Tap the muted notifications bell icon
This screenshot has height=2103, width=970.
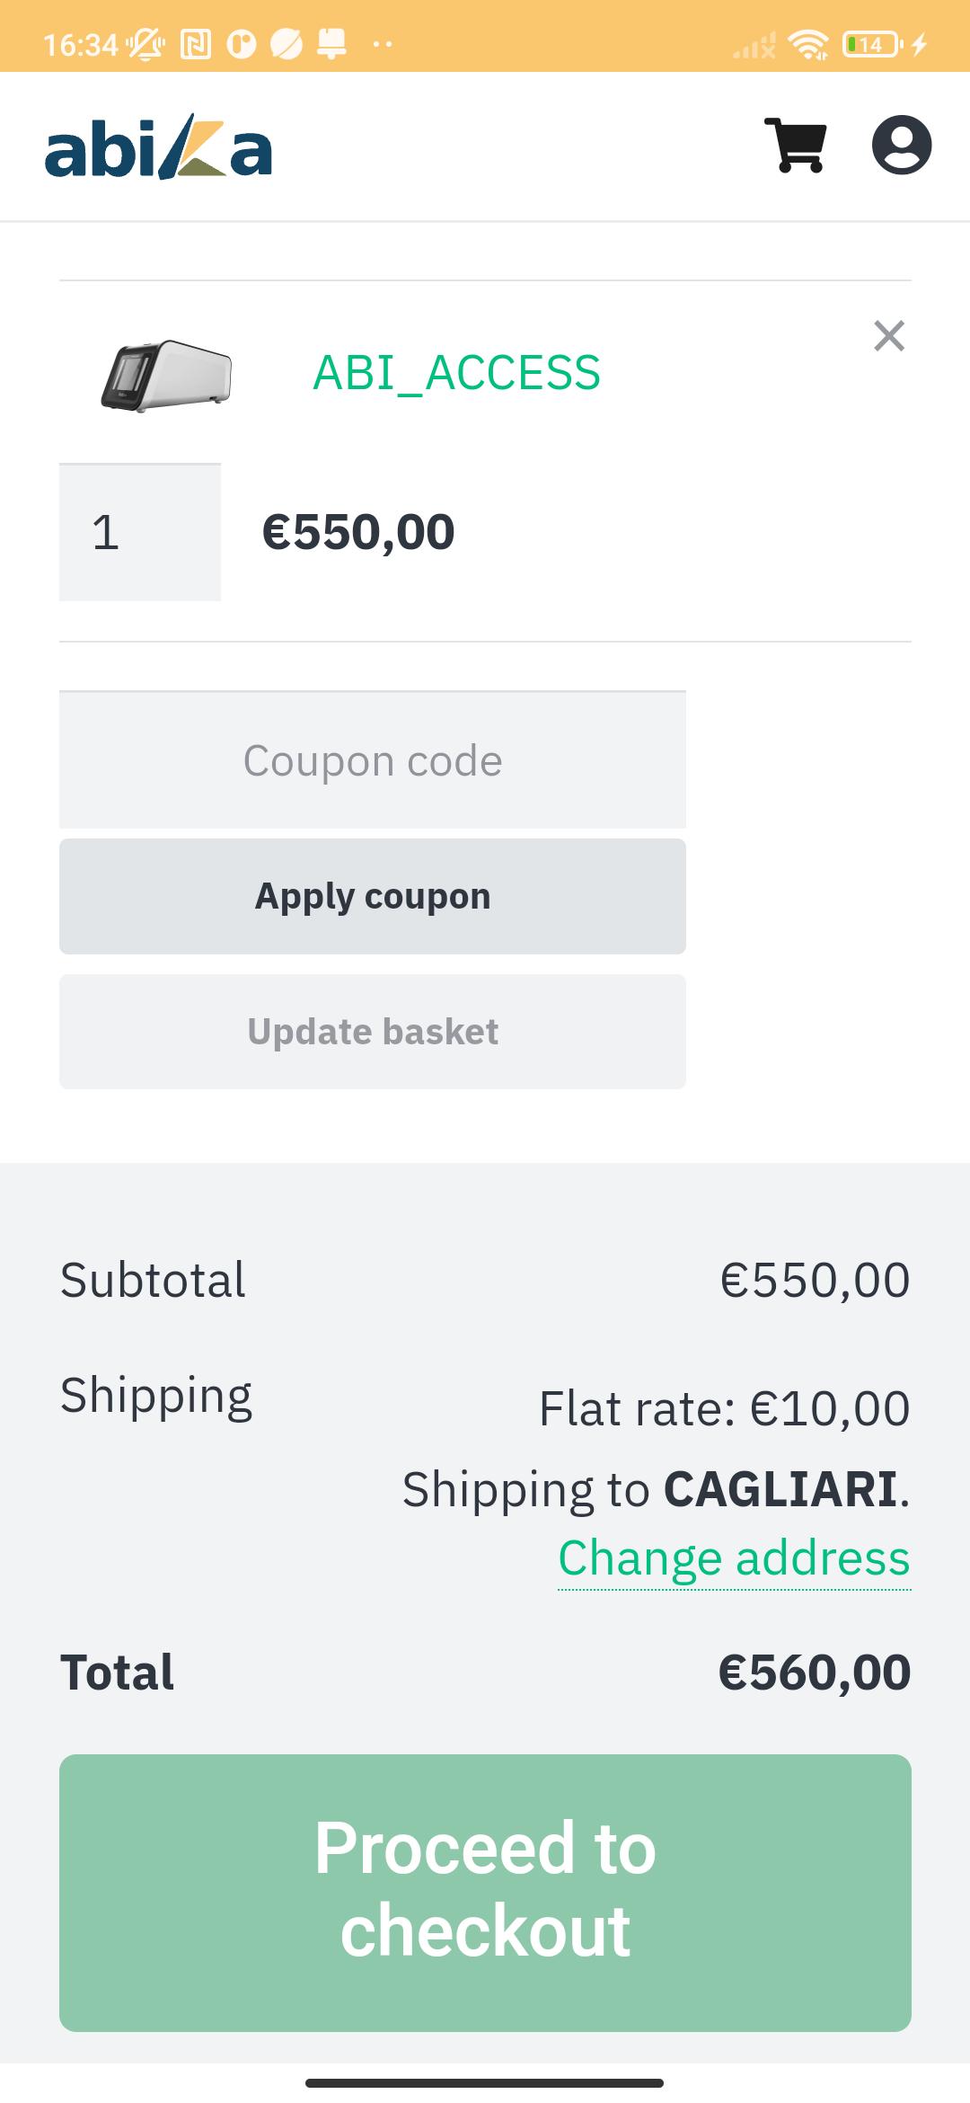pos(145,44)
